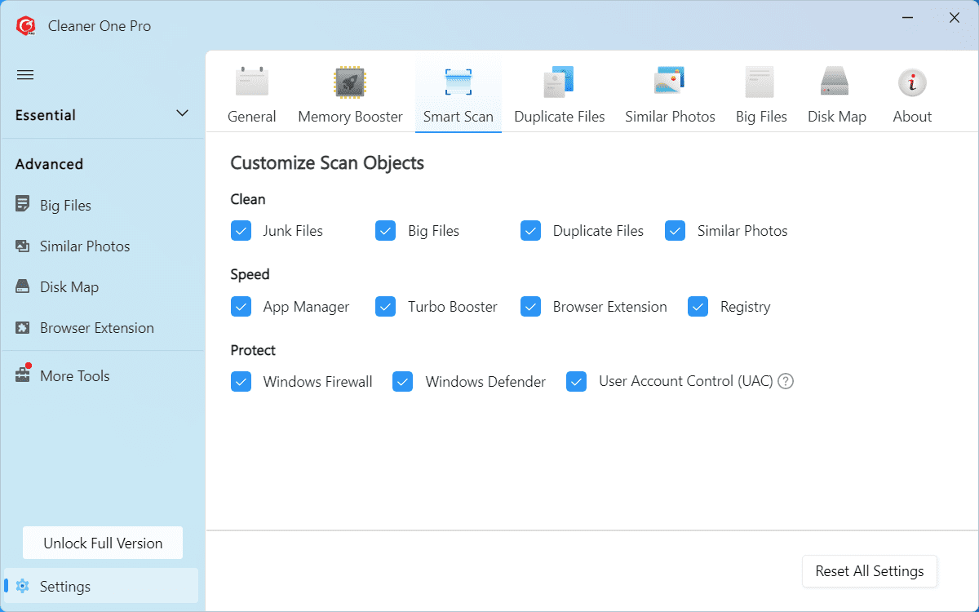This screenshot has width=979, height=612.
Task: Open Big Files label in the sidebar
Action: point(65,206)
